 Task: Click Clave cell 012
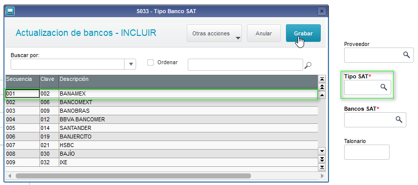click(x=49, y=119)
